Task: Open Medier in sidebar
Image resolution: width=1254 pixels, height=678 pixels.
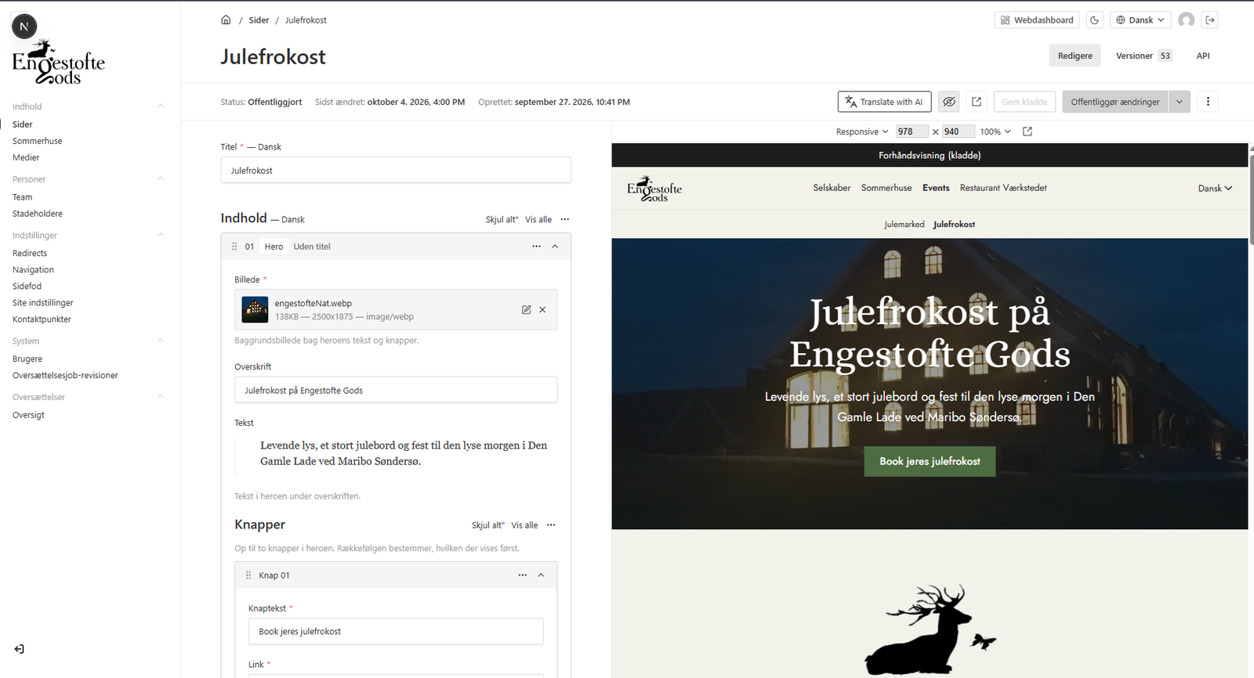Action: pos(26,157)
